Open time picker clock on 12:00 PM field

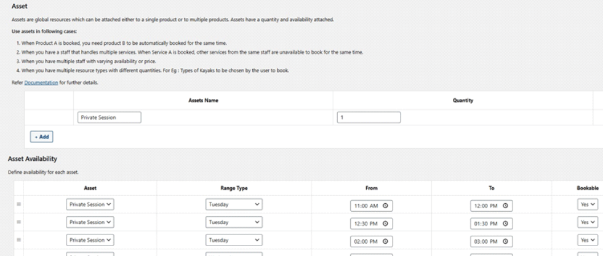click(505, 206)
